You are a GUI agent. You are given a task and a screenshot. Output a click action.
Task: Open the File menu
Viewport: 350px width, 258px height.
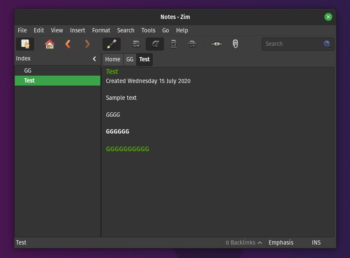22,30
